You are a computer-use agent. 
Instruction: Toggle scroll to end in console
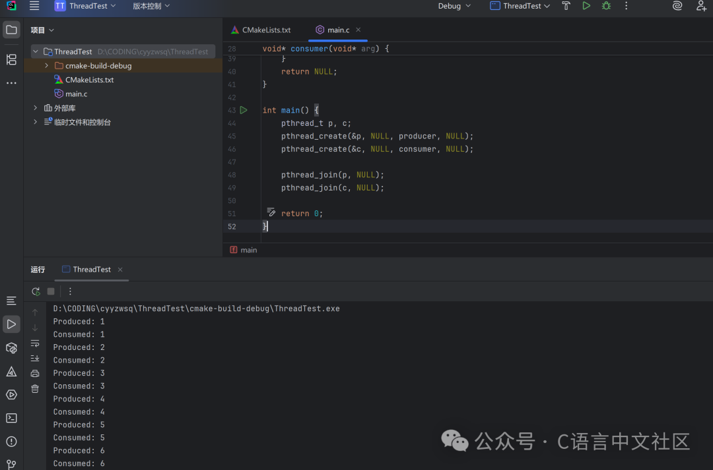[x=35, y=359]
